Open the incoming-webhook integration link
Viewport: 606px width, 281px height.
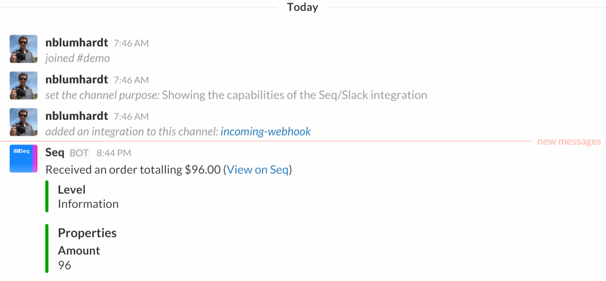pos(266,132)
